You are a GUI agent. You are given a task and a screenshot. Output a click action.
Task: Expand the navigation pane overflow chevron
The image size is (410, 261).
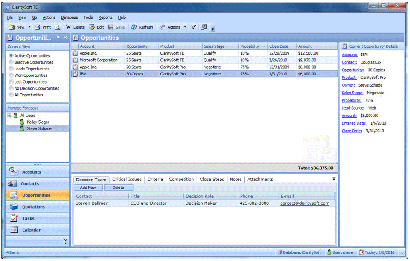[65, 241]
